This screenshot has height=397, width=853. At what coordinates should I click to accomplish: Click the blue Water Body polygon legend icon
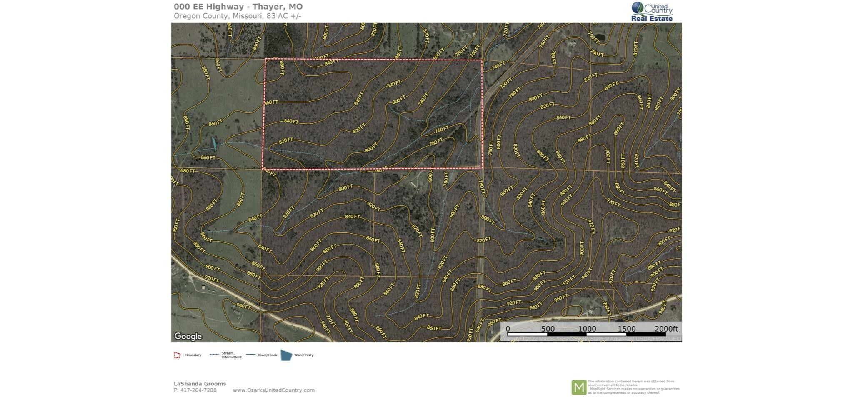286,355
